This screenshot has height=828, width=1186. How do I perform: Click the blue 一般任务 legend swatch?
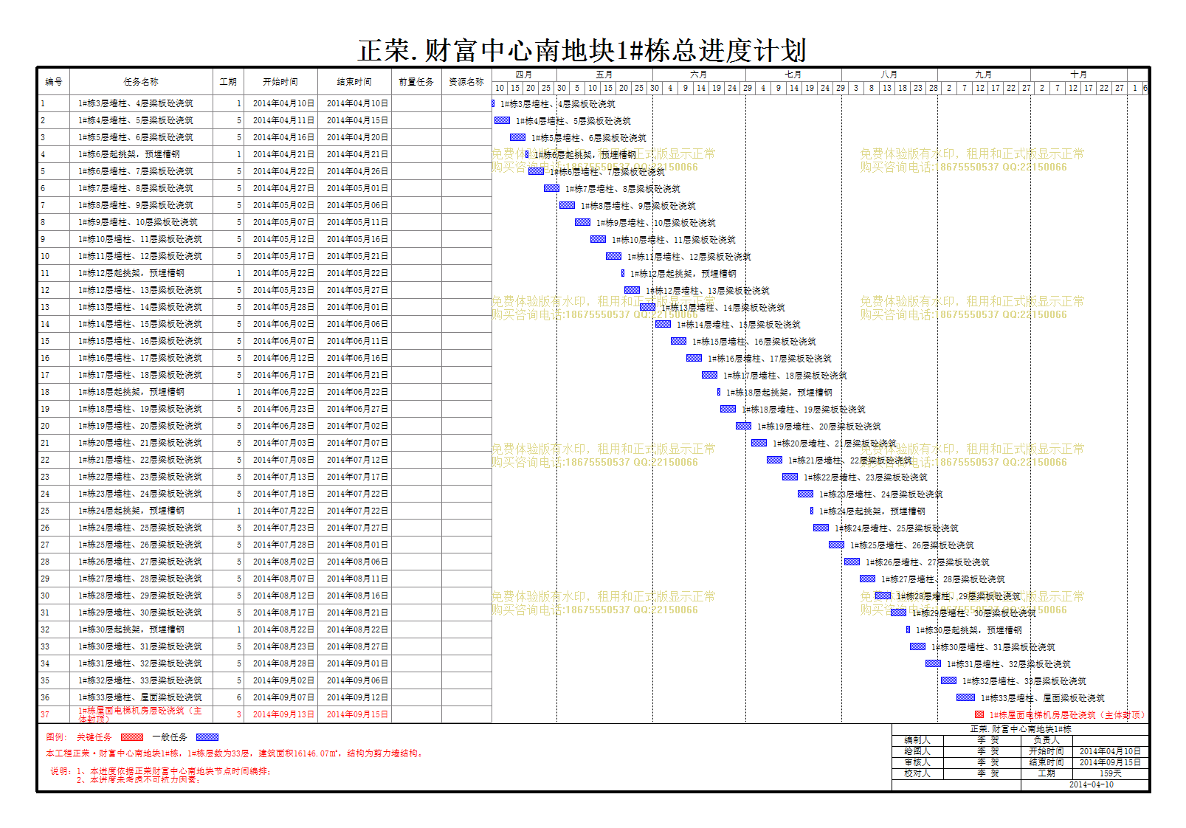coord(207,737)
